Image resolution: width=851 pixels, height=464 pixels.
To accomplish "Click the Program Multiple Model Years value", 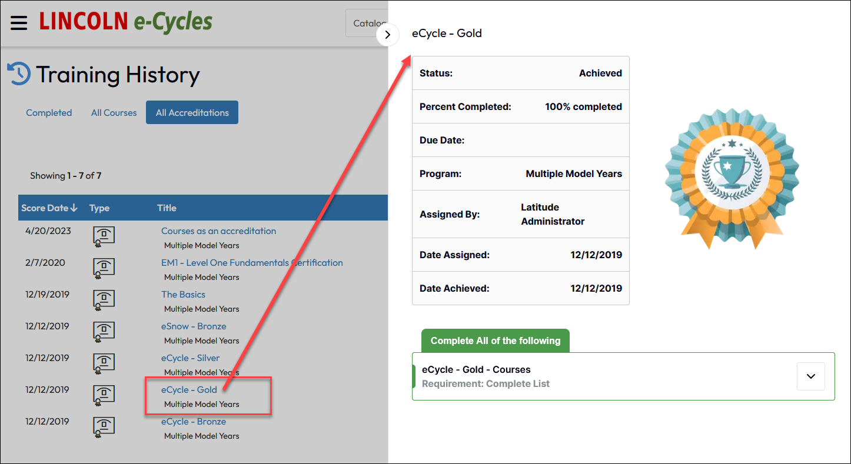I will (574, 173).
